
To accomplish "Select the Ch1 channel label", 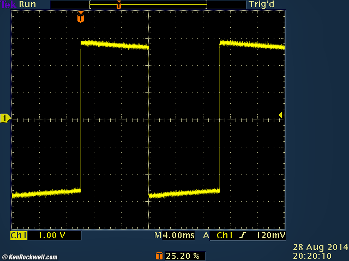I will point(19,235).
